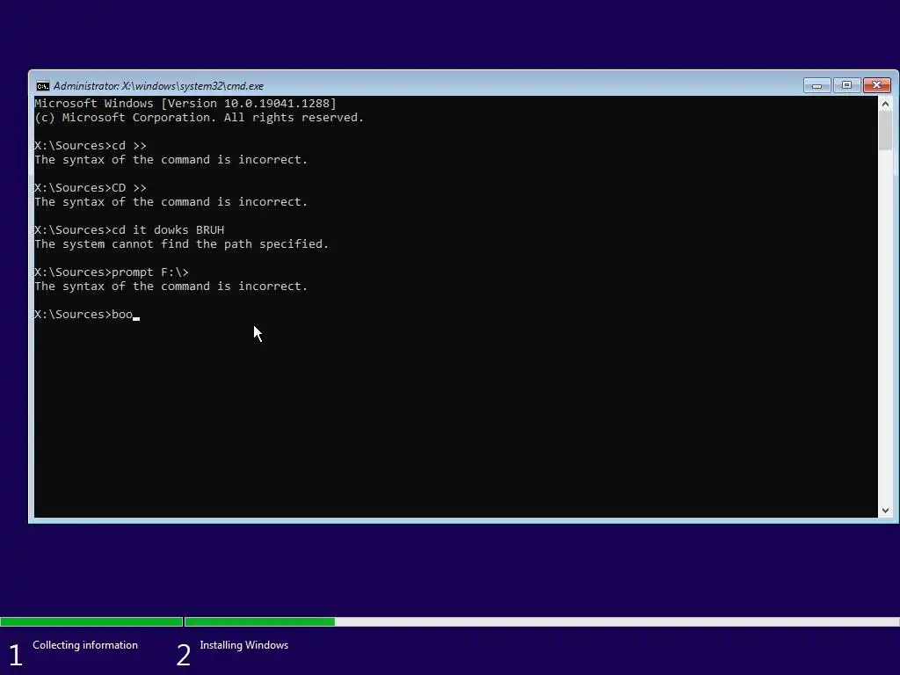This screenshot has height=675, width=900.
Task: Click the '(c) Microsoft Corporation. All rights reserved.' line
Action: click(x=200, y=118)
